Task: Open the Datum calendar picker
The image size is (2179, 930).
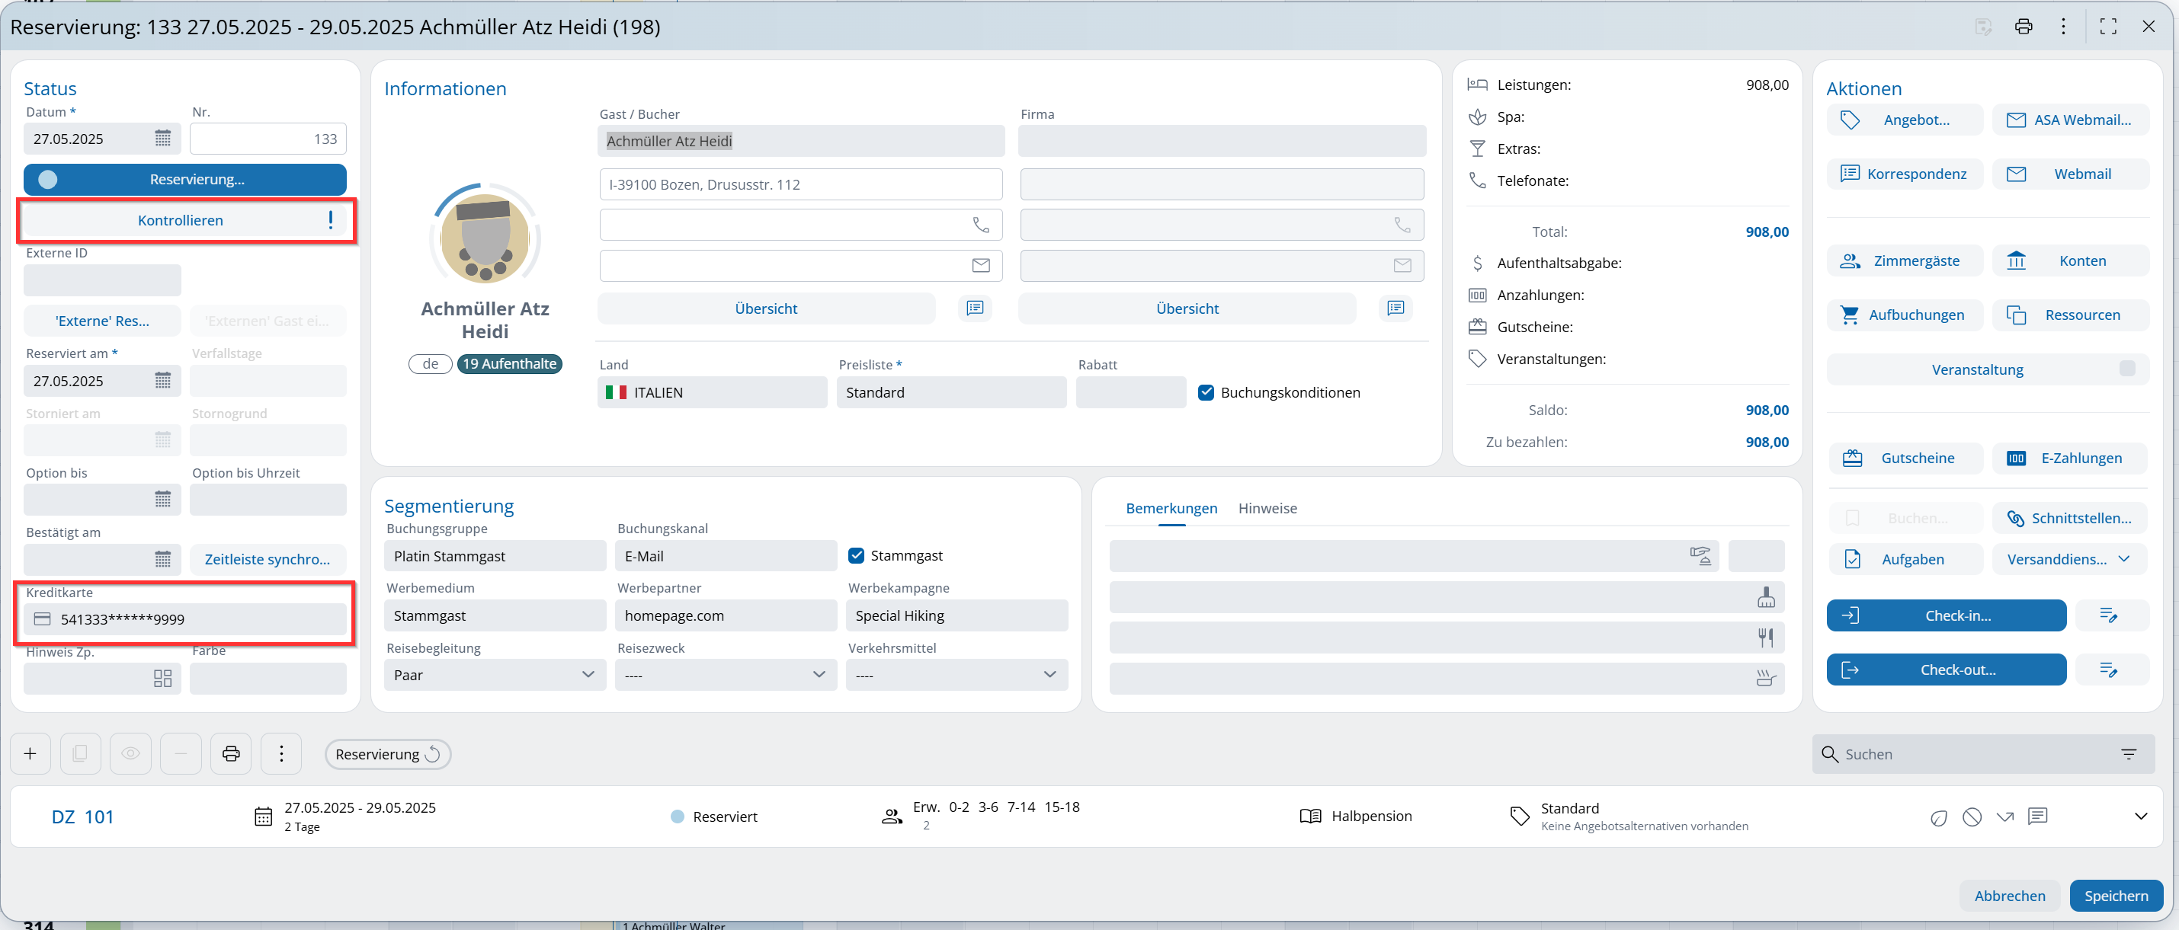Action: (163, 139)
